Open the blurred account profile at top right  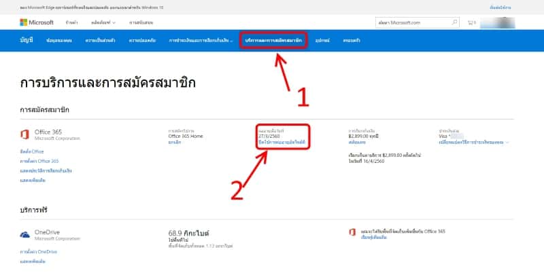pos(497,23)
